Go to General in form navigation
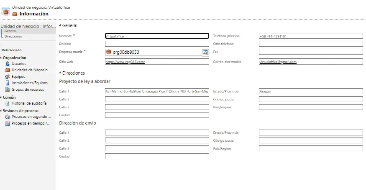The width and height of the screenshot is (366, 190). (10, 31)
